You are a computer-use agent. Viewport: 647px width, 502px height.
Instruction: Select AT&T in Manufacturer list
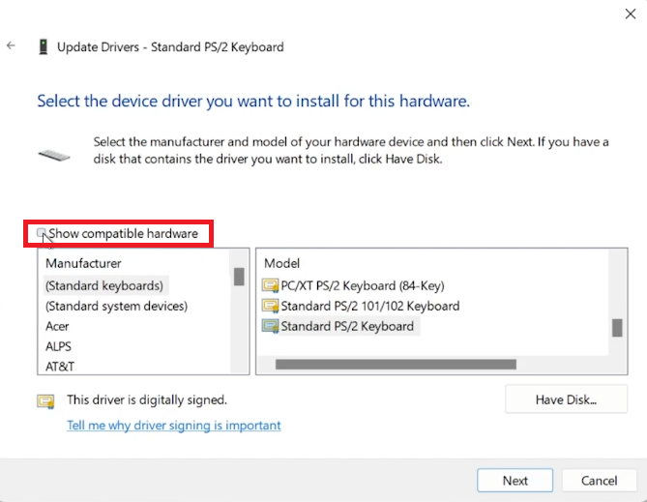[x=60, y=367]
